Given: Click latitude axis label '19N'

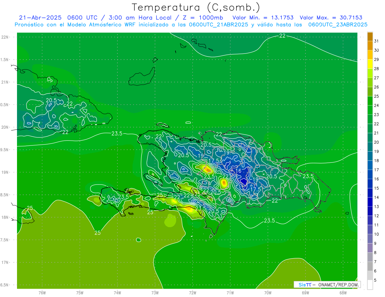Looking at the screenshot, I should tap(5, 172).
